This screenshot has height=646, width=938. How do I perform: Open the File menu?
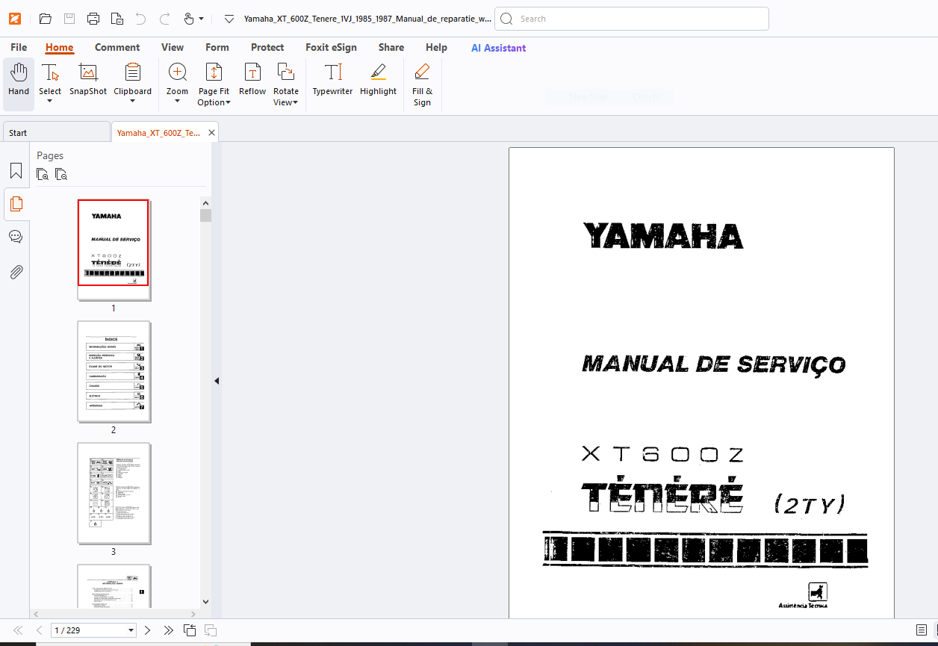coord(19,48)
